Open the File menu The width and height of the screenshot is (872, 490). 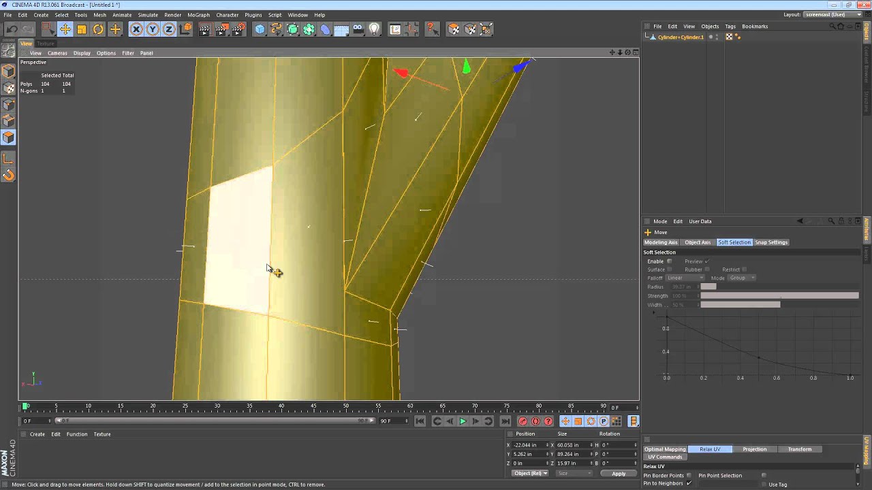(x=7, y=14)
